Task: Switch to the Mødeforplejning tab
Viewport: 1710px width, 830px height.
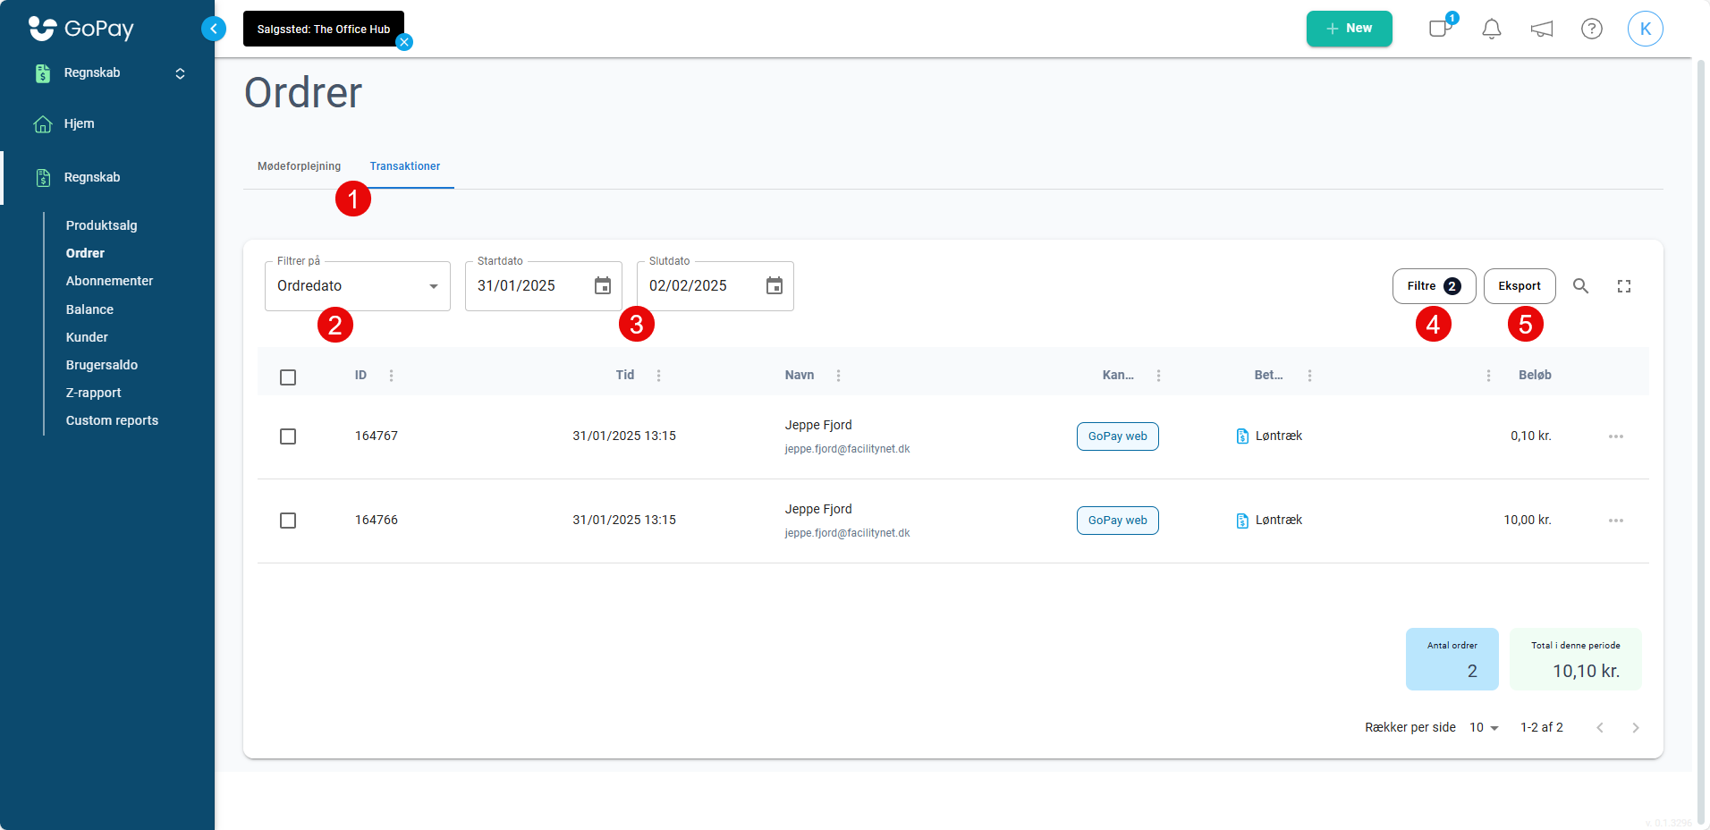Action: [299, 166]
